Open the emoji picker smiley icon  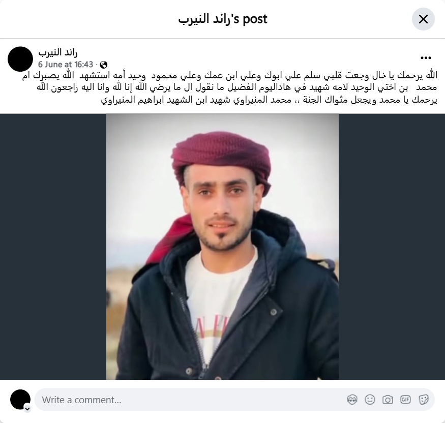coord(370,400)
